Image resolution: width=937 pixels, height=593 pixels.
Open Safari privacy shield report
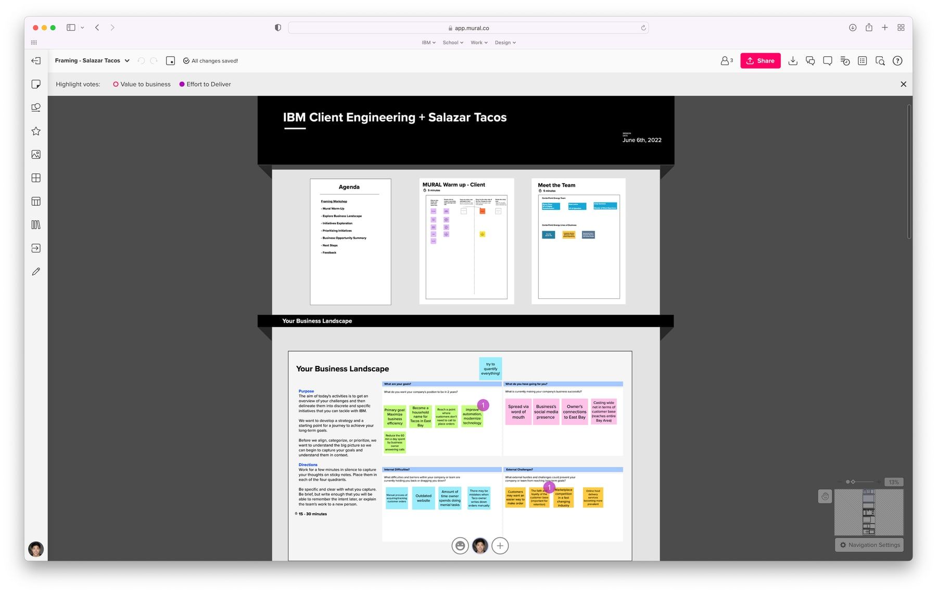[x=278, y=28]
